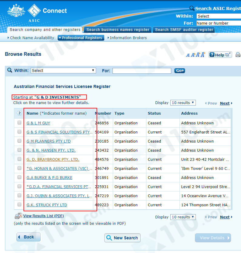
Task: Open the Browse Results Within Select dropdown
Action: [x=63, y=70]
